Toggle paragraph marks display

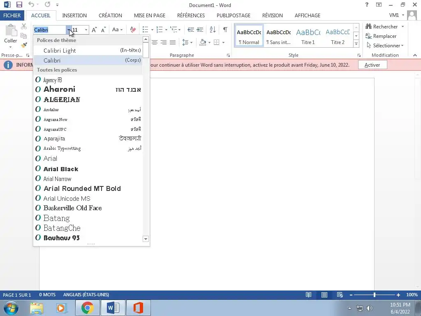pos(225,30)
